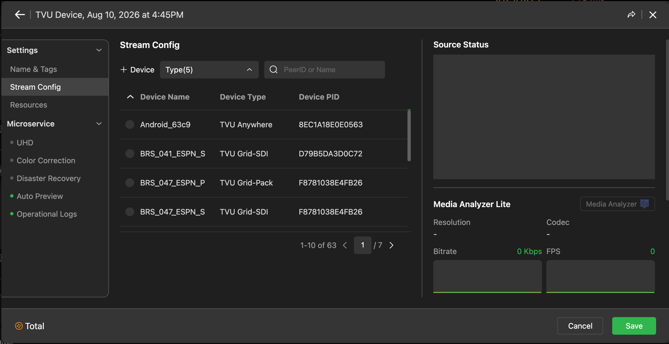669x344 pixels.
Task: Open the Type(5) filter dropdown
Action: [x=209, y=70]
